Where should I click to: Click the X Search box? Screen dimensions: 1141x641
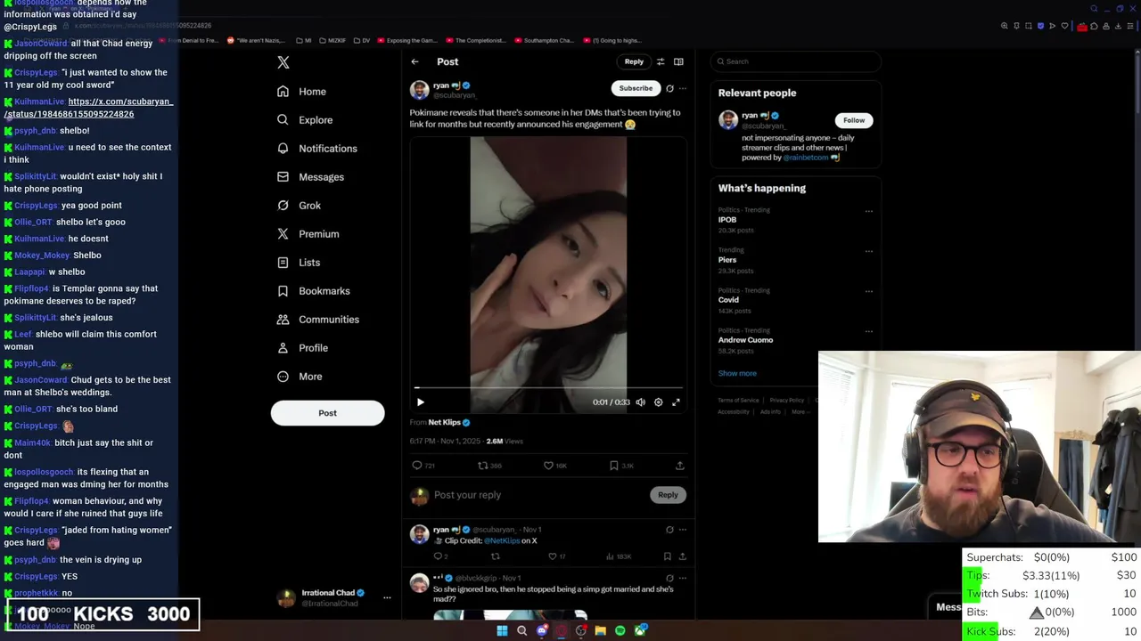pos(796,61)
